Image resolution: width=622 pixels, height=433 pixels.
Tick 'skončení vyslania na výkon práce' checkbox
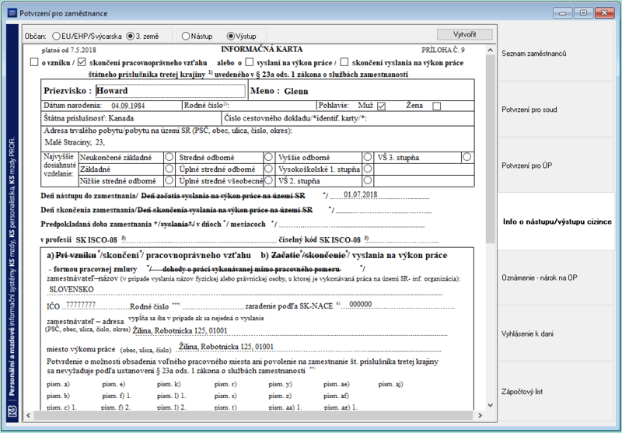[344, 62]
